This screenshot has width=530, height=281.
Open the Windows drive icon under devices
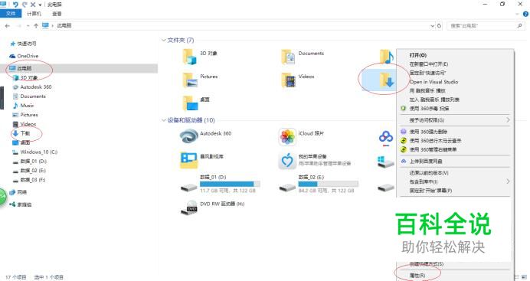tap(386, 162)
